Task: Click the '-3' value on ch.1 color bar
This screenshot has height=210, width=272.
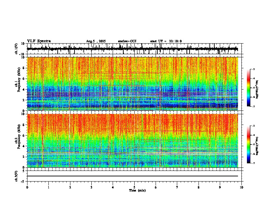Action: 253,69
